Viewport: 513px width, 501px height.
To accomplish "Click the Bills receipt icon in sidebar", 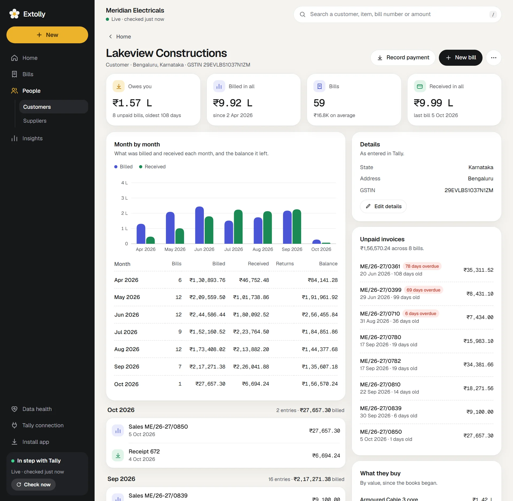I will (x=14, y=74).
